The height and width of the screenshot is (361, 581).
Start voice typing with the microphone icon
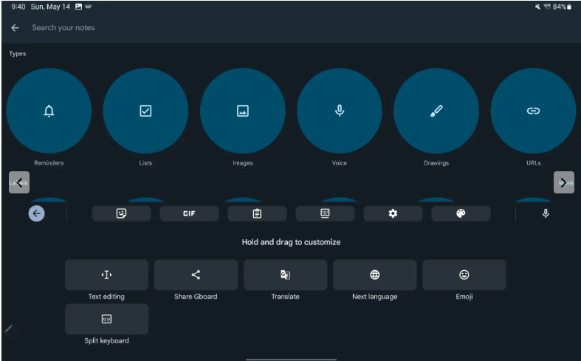546,213
